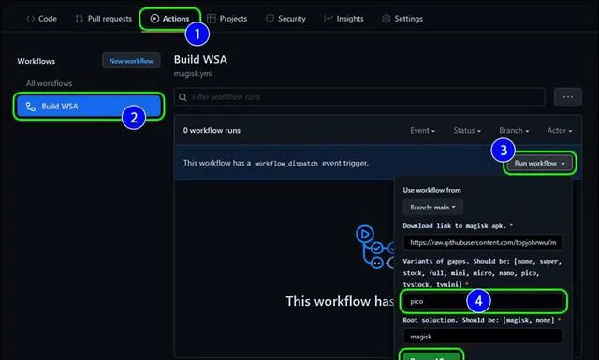Click the Build WSA page heading
The height and width of the screenshot is (360, 599).
coord(200,60)
